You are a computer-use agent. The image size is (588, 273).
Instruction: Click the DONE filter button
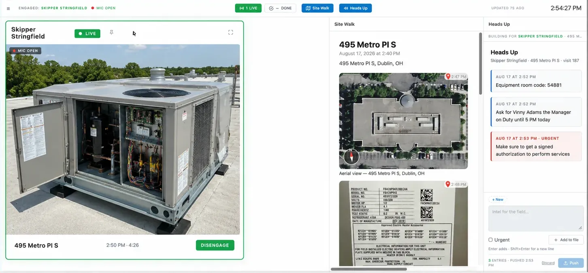(280, 8)
